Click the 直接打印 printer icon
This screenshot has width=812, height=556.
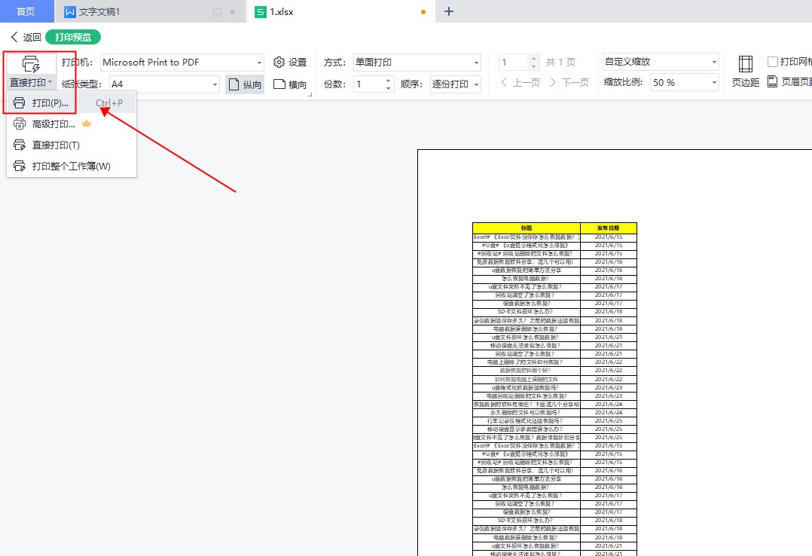click(x=31, y=63)
